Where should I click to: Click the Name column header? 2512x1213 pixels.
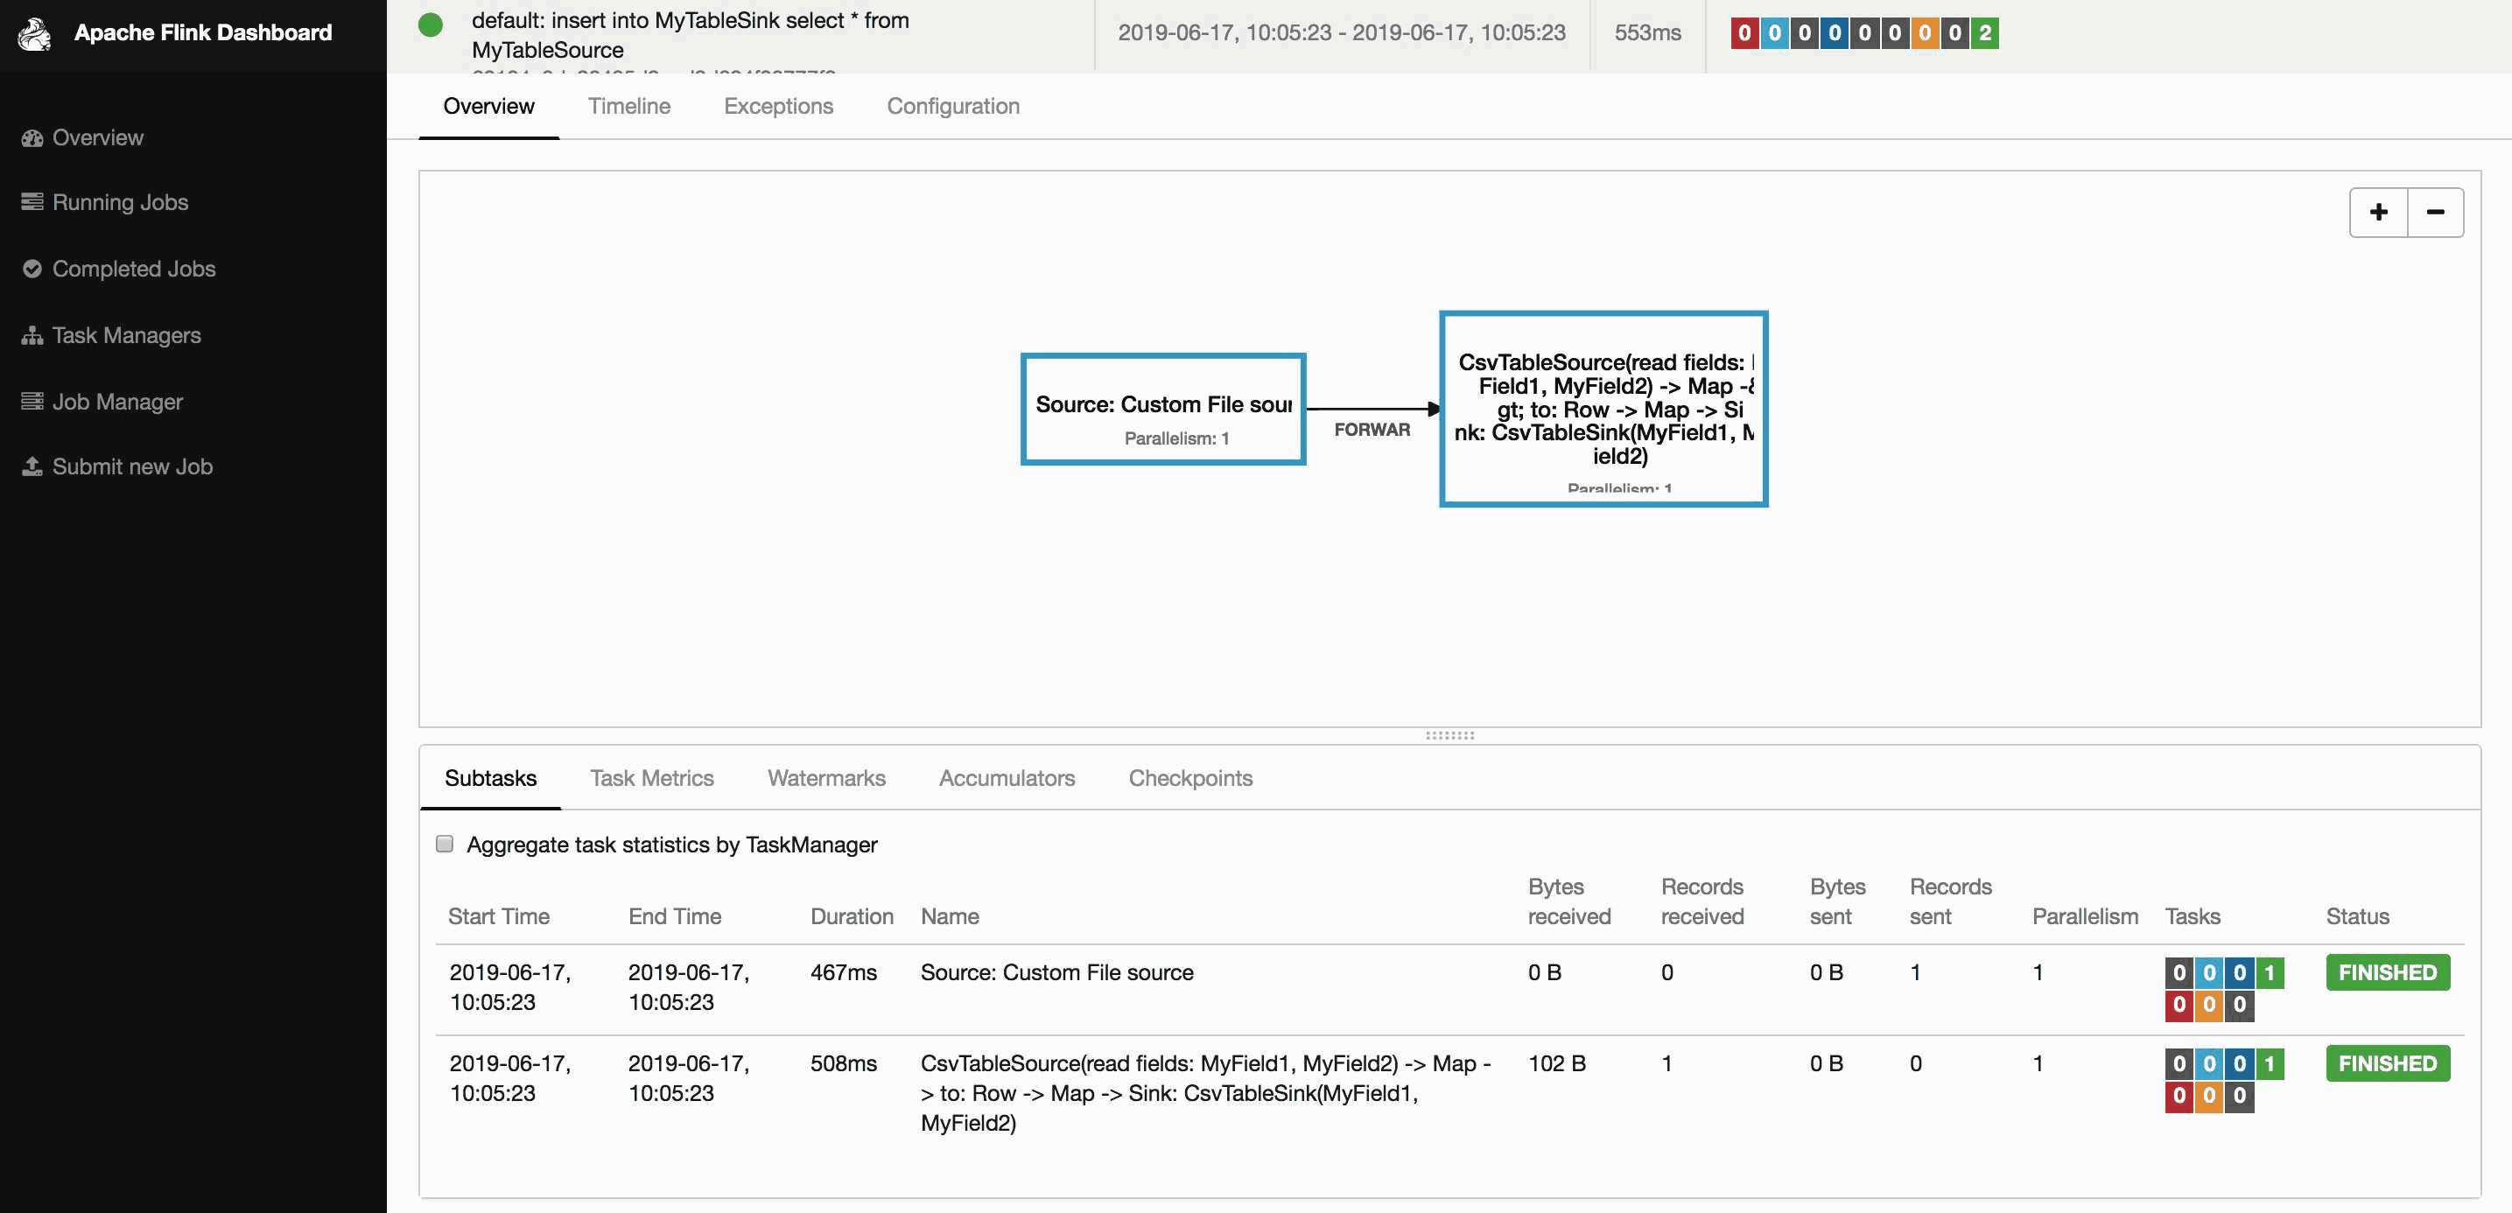[950, 916]
